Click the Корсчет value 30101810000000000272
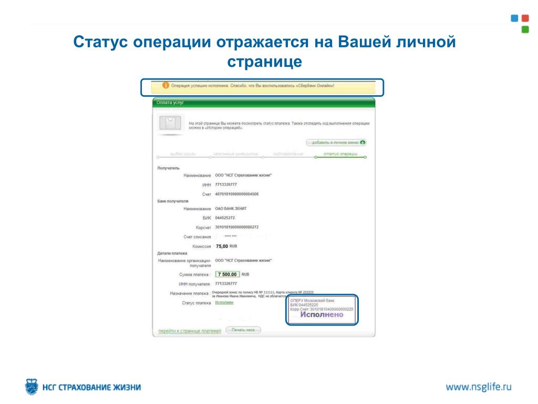 point(237,227)
